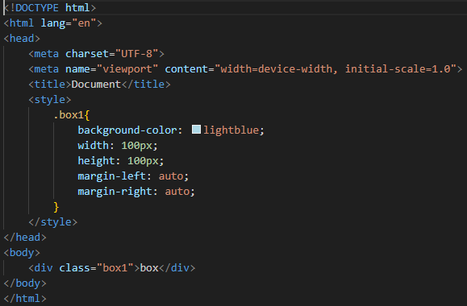This screenshot has height=306, width=467.
Task: Click the 'charset' attribute name
Action: (87, 53)
